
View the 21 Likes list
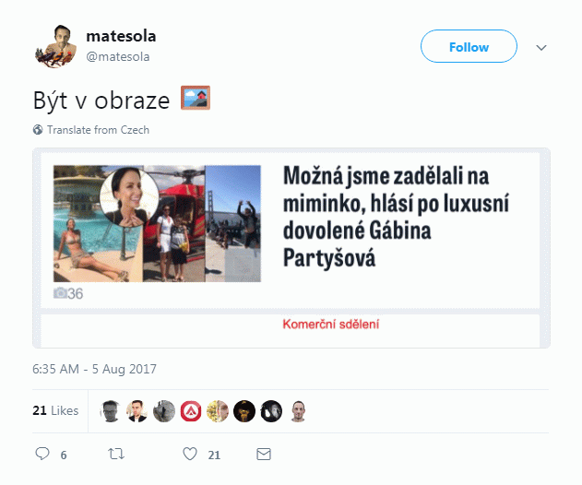click(x=55, y=410)
